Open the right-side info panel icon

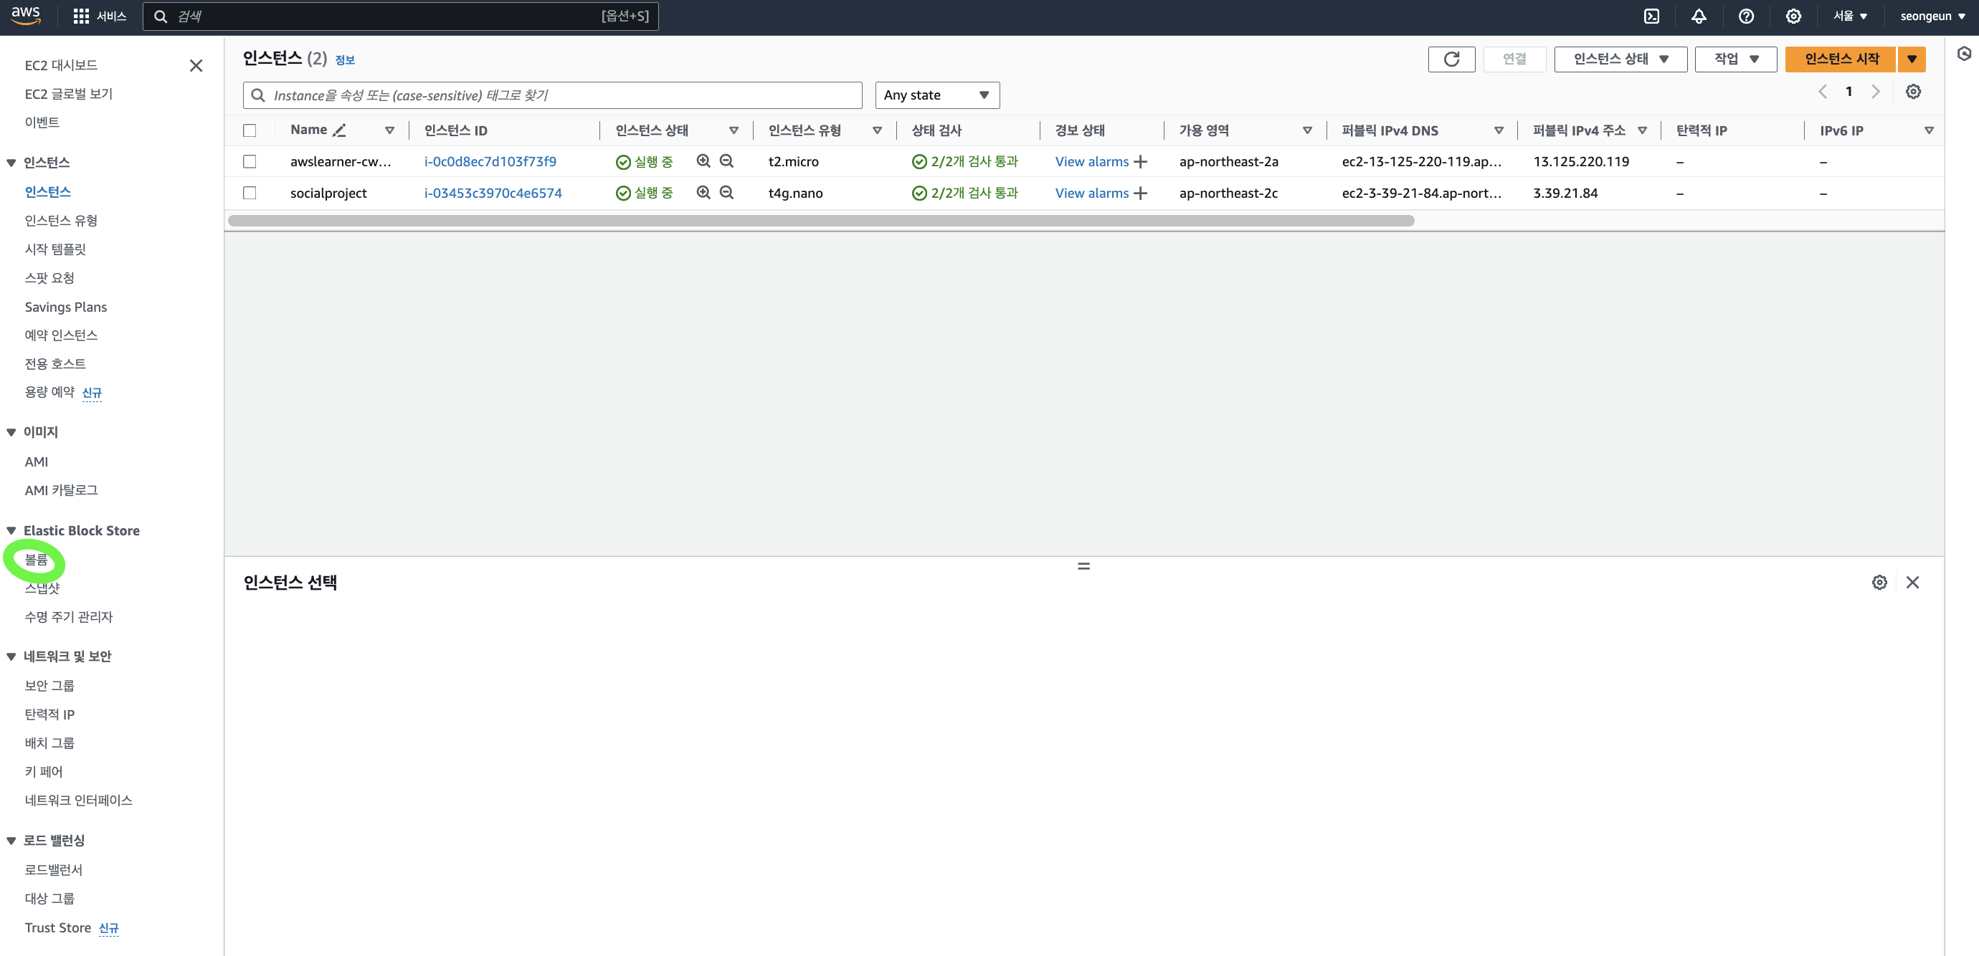coord(1964,54)
